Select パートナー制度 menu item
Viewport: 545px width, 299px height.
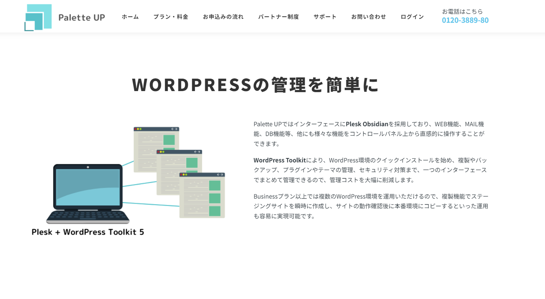click(x=279, y=17)
